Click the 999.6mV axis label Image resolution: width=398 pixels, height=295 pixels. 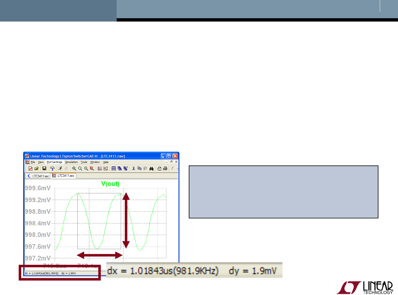pos(38,188)
